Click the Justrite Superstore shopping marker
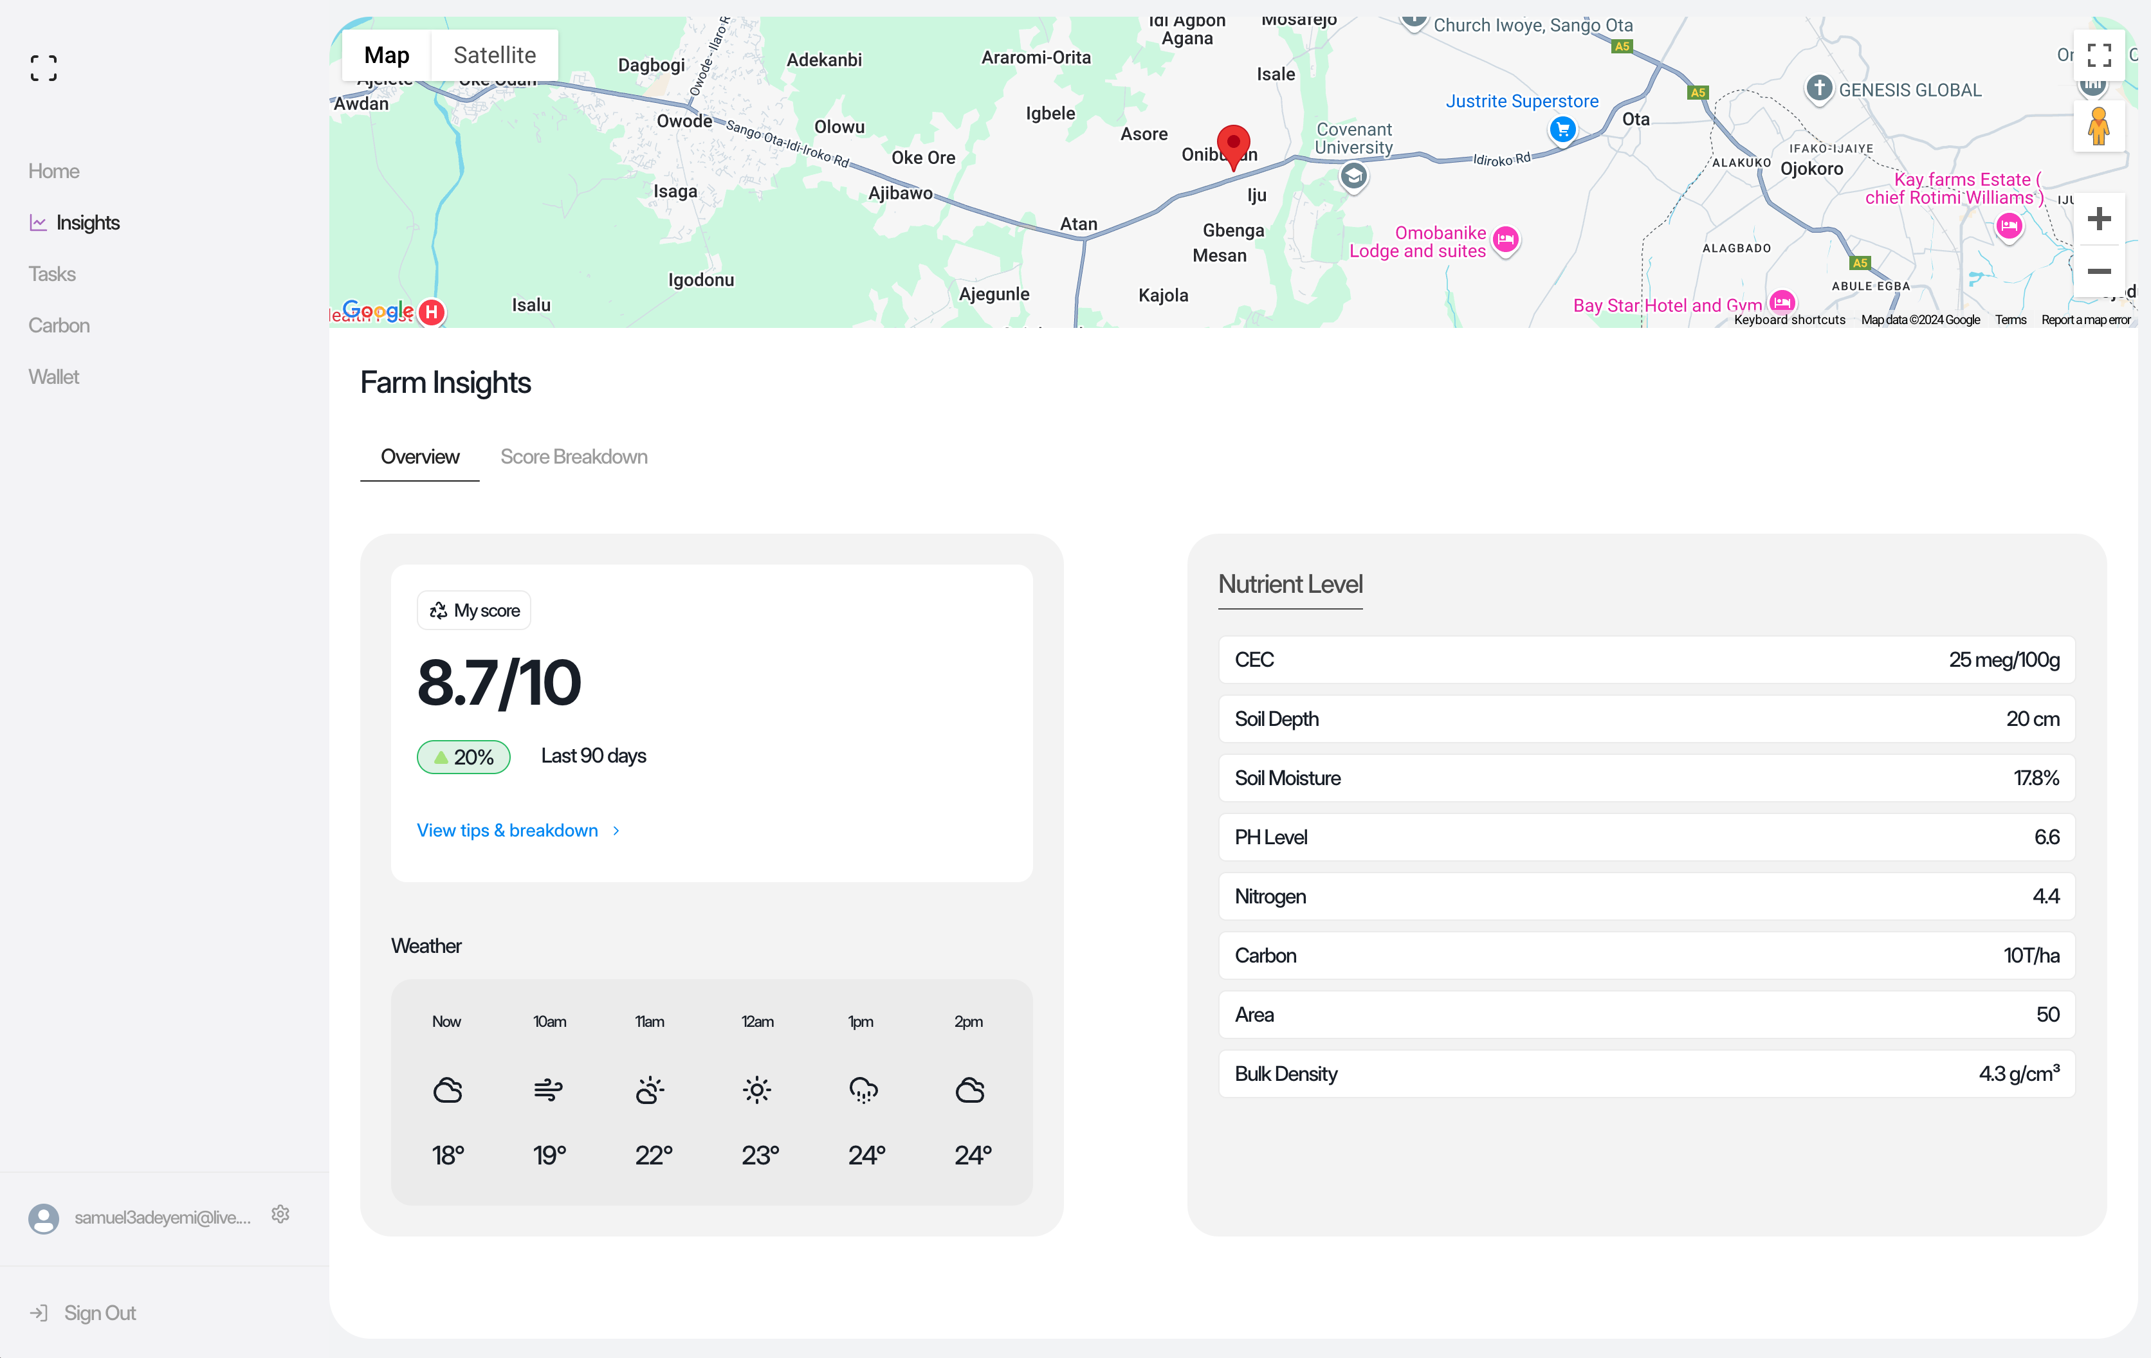This screenshot has height=1358, width=2151. [x=1562, y=129]
